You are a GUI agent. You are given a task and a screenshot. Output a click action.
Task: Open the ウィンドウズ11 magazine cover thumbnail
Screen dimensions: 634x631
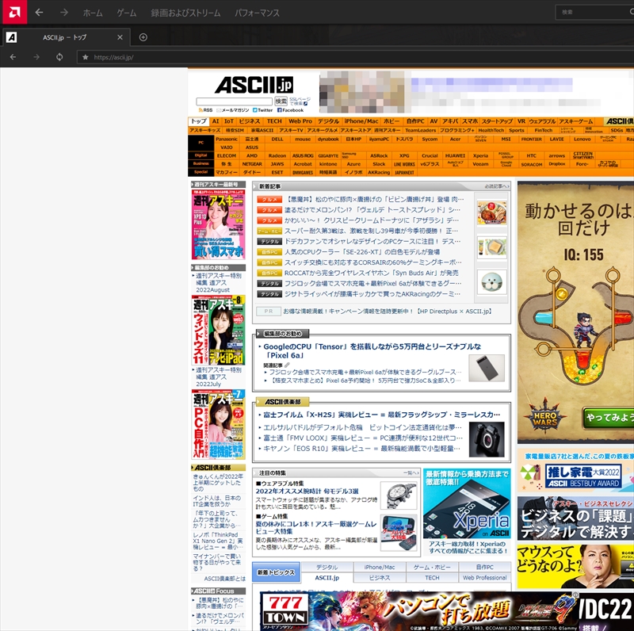pos(219,330)
